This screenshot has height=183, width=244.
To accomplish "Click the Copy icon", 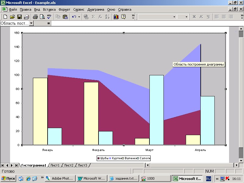I will coord(58,17).
